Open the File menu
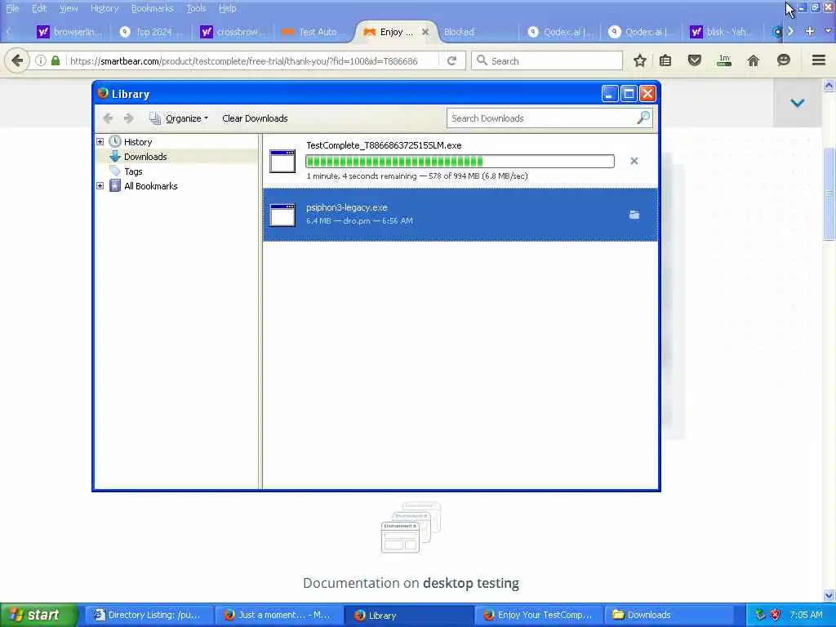Viewport: 836px width, 627px height. point(11,8)
